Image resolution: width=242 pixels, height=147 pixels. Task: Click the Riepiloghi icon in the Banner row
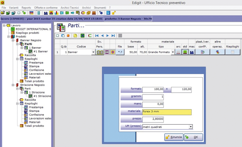(x=232, y=52)
